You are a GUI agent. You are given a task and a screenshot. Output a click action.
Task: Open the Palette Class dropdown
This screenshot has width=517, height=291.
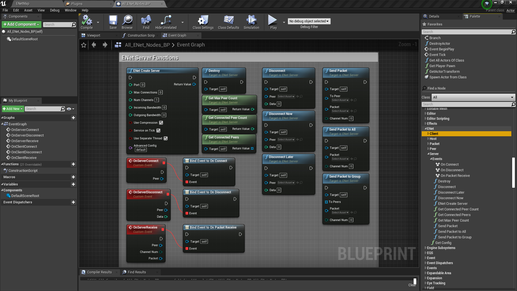click(473, 97)
